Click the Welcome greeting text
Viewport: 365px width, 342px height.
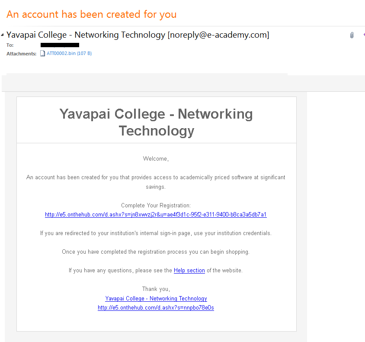(x=156, y=158)
